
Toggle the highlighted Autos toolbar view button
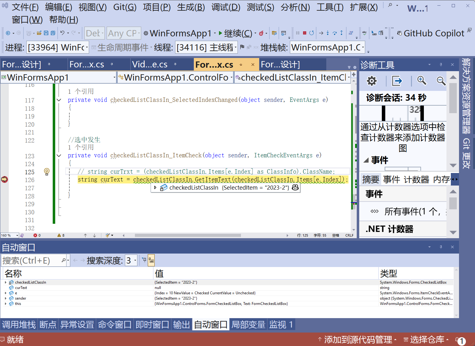tap(151, 260)
